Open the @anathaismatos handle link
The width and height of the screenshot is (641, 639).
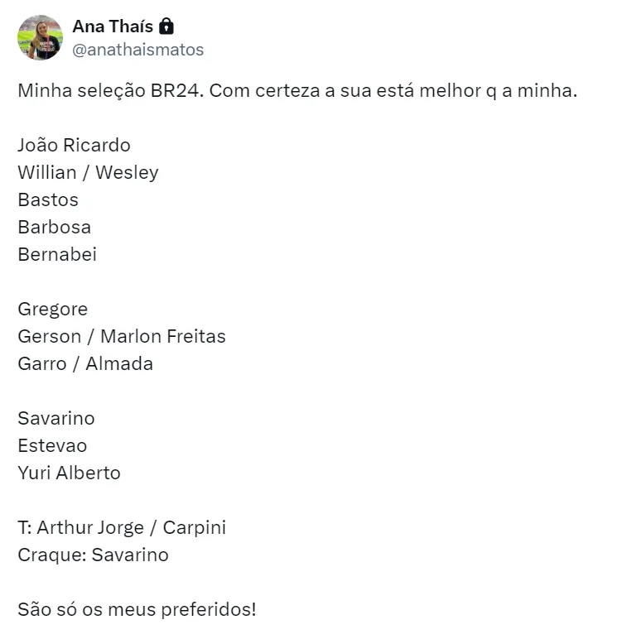point(137,50)
